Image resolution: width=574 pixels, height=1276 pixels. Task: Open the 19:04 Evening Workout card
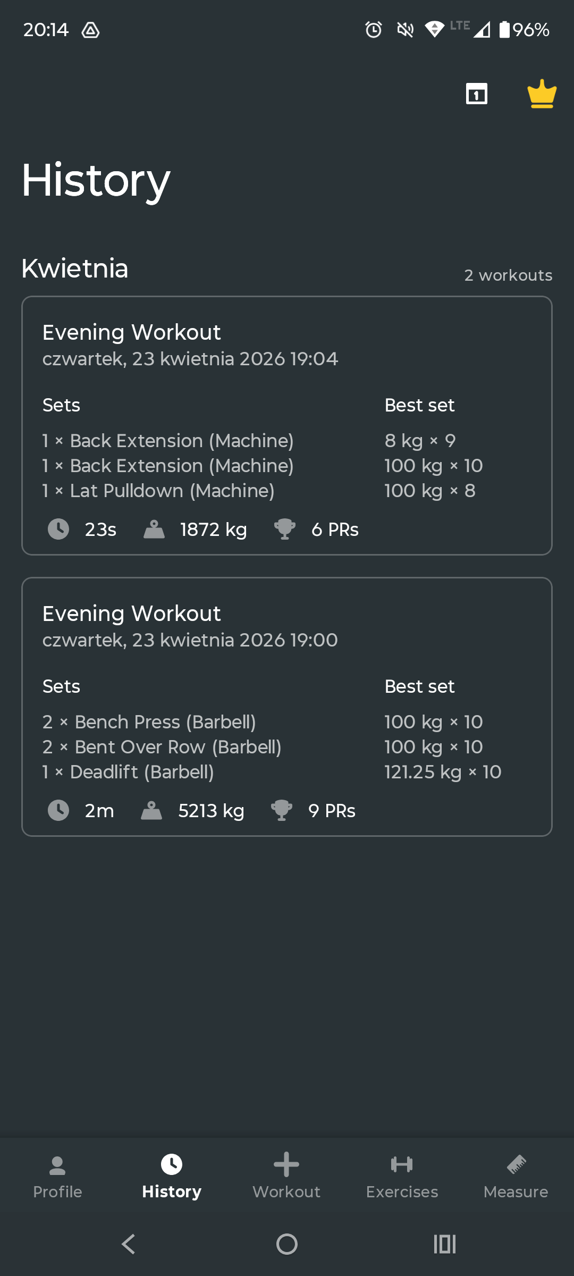(287, 346)
